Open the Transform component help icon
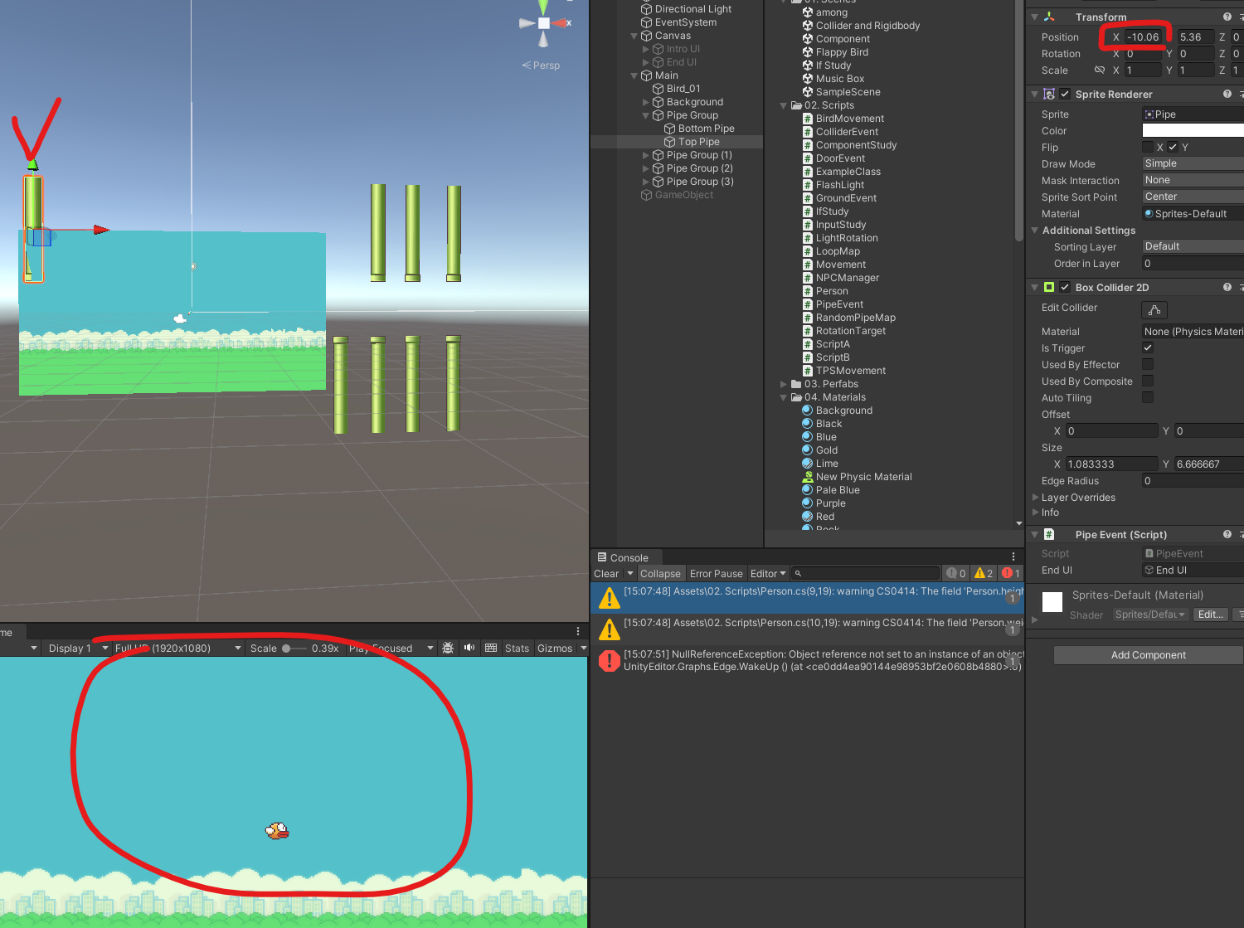The width and height of the screenshot is (1244, 928). click(x=1227, y=17)
